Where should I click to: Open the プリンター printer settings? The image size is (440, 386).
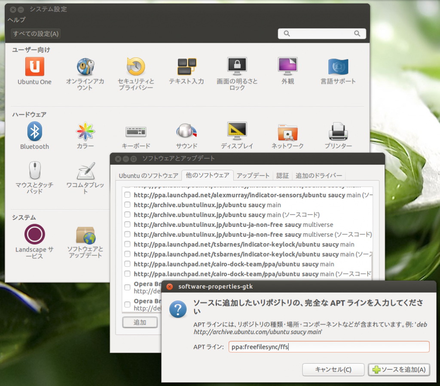(338, 135)
